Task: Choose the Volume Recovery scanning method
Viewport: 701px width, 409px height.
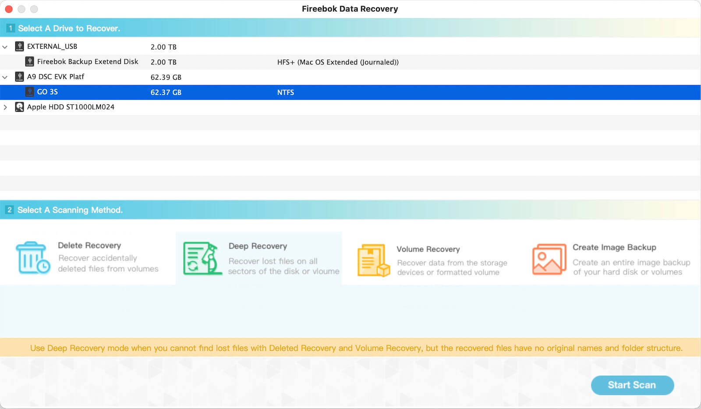Action: tap(432, 260)
